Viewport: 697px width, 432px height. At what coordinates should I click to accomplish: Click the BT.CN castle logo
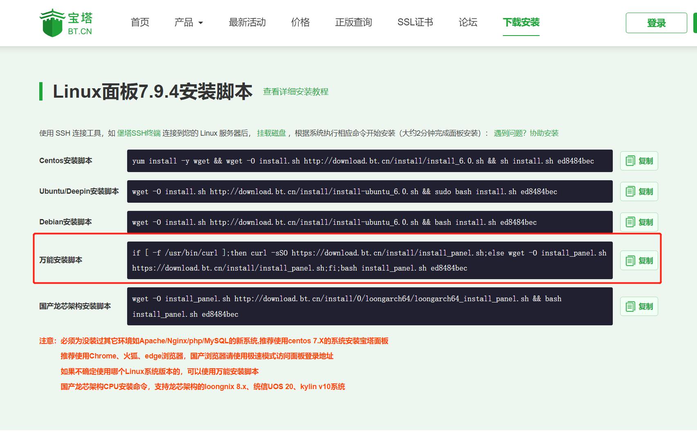[66, 23]
